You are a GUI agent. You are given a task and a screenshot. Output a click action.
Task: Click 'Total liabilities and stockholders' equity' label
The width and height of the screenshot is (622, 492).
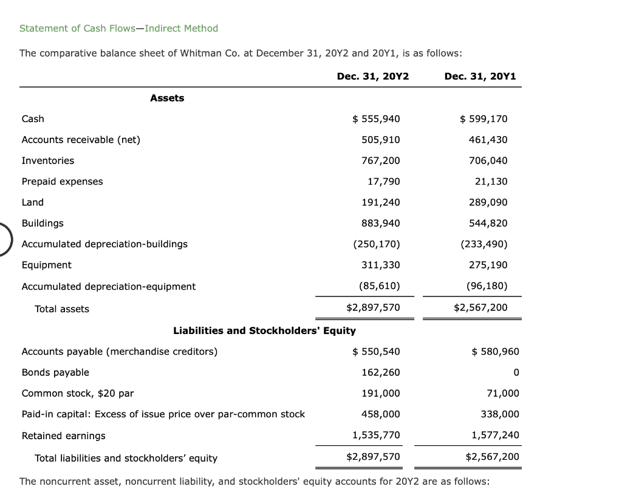point(126,458)
